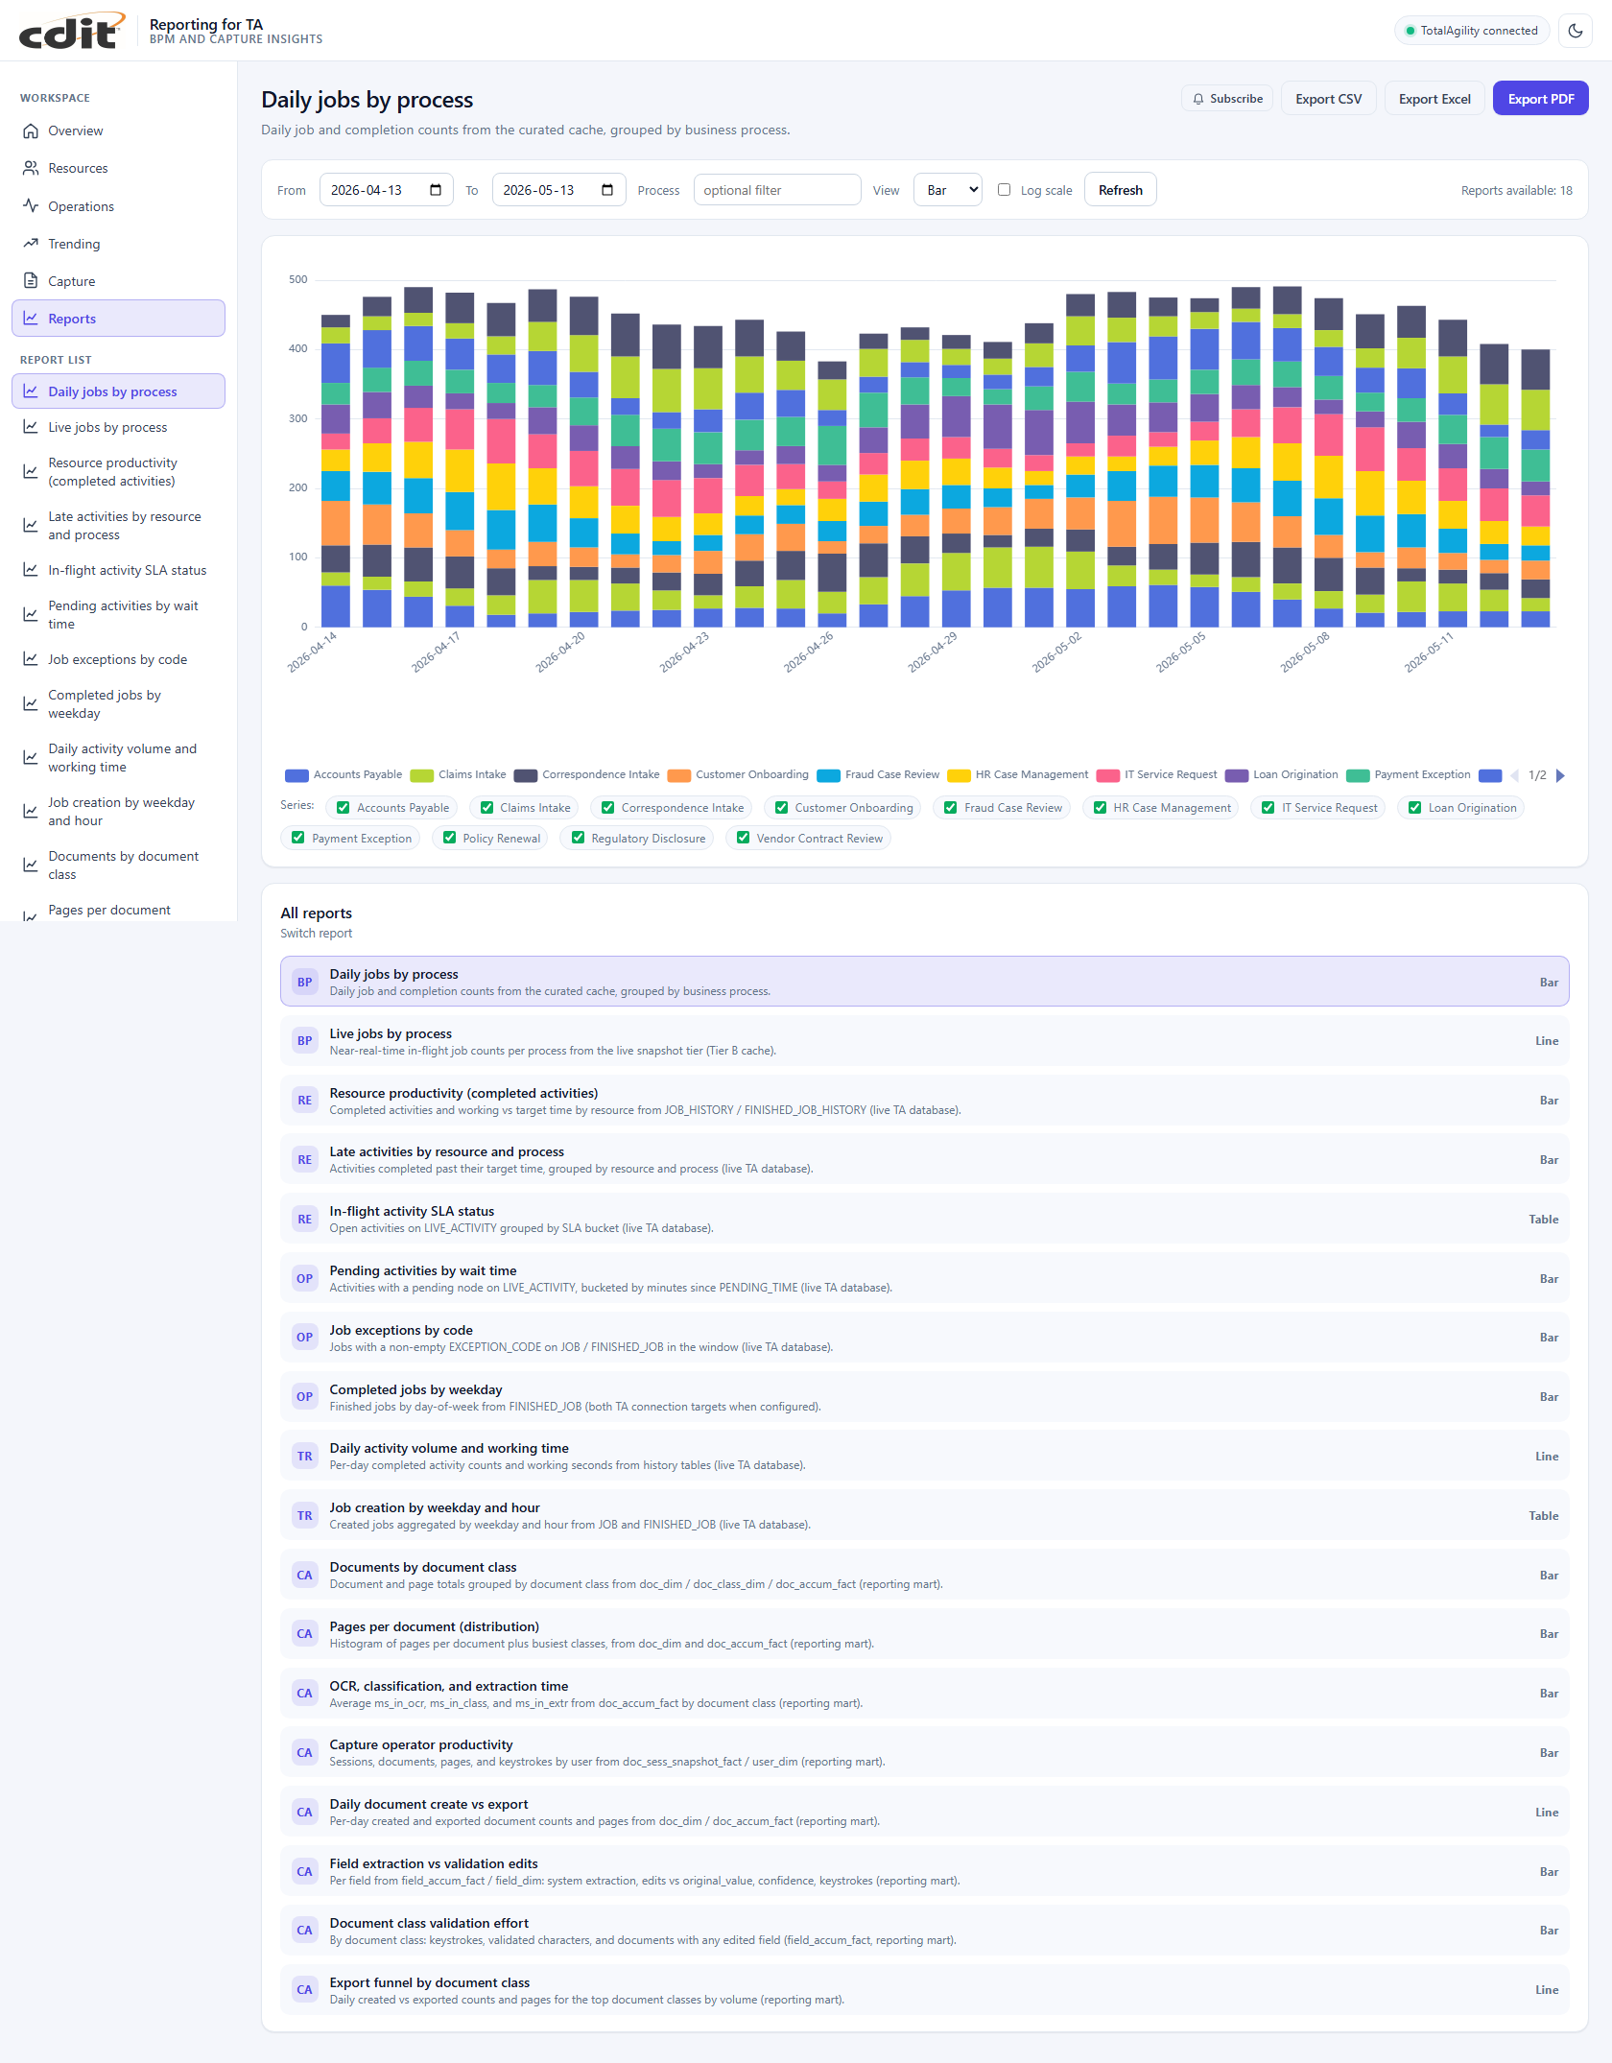The width and height of the screenshot is (1612, 2063).
Task: Click the Subscribe button
Action: [x=1227, y=99]
